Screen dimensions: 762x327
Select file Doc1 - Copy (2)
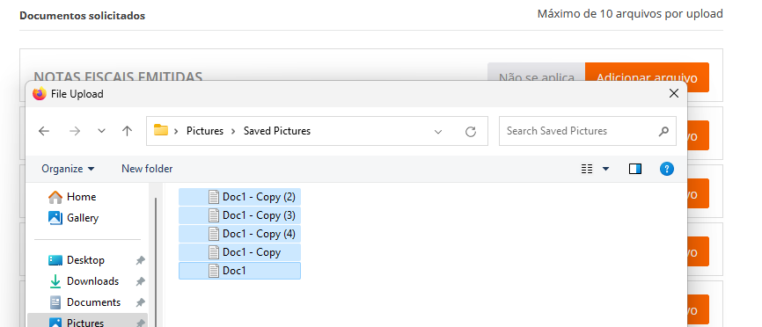(239, 197)
